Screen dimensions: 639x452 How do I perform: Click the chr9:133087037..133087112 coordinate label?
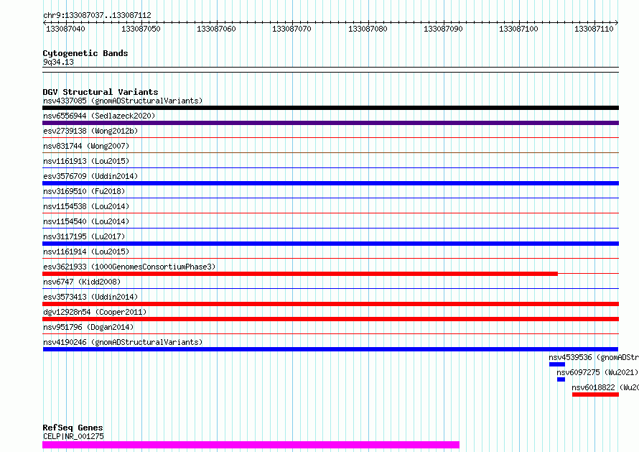(97, 15)
